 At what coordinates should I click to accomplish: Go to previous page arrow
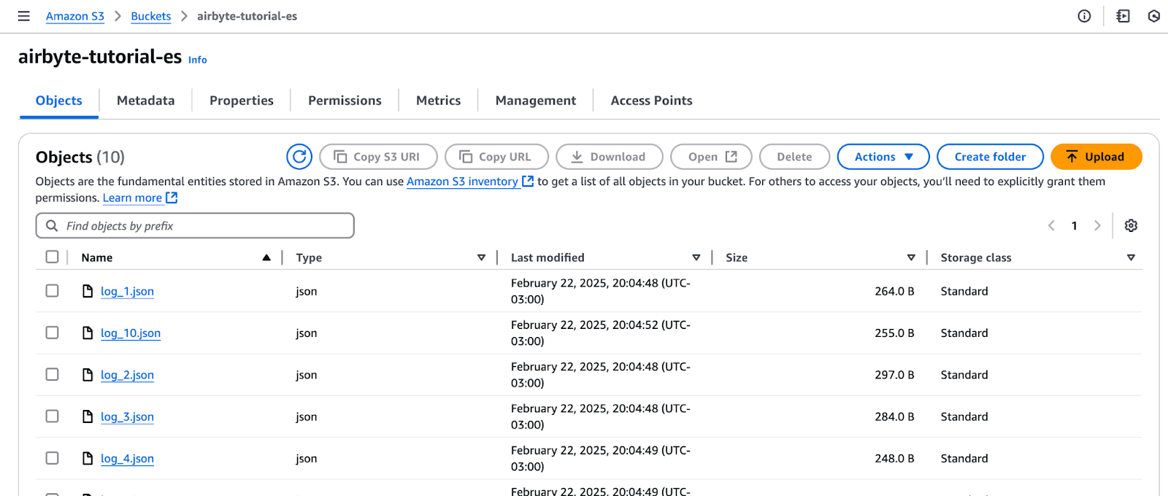click(x=1051, y=226)
